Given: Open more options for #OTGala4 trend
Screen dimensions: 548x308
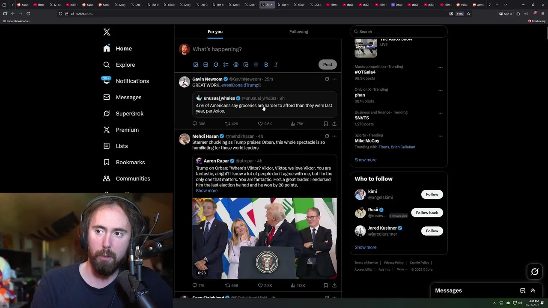Looking at the screenshot, I should tap(441, 67).
